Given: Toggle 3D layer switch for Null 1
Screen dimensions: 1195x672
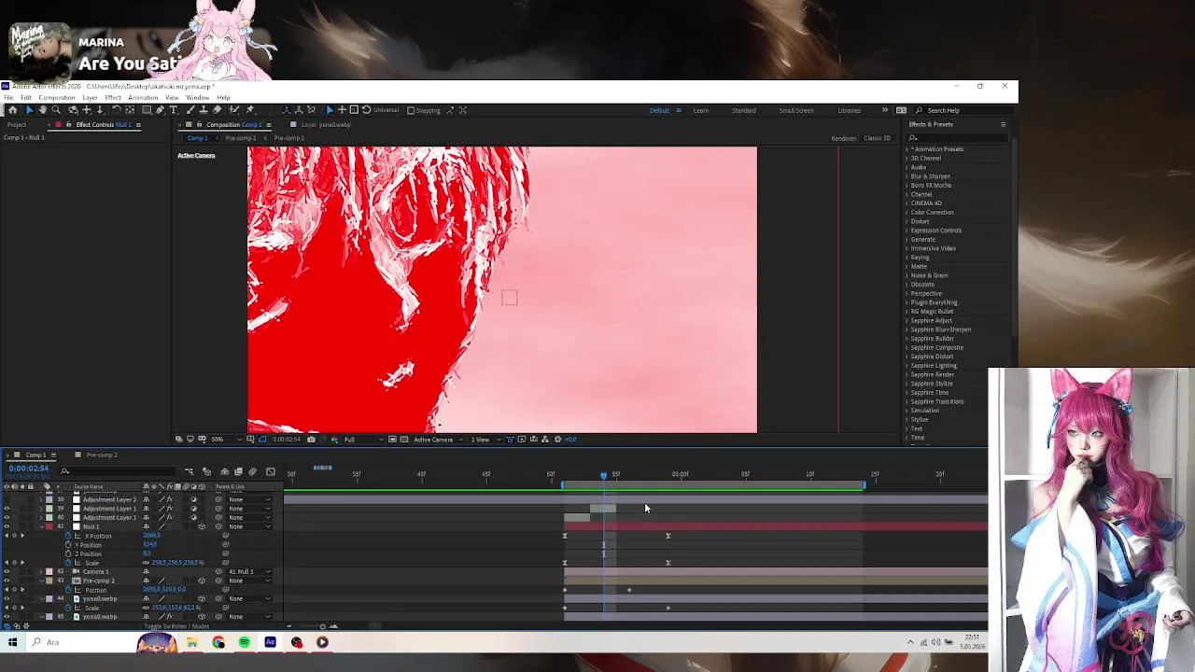Looking at the screenshot, I should point(202,526).
